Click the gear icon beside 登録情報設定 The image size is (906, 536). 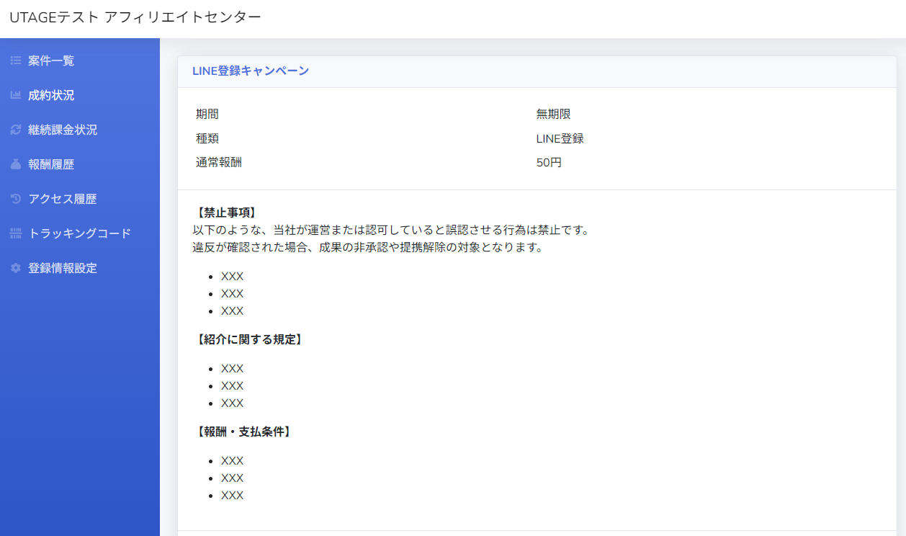point(15,268)
